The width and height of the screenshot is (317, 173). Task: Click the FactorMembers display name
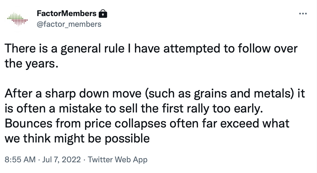coord(67,14)
